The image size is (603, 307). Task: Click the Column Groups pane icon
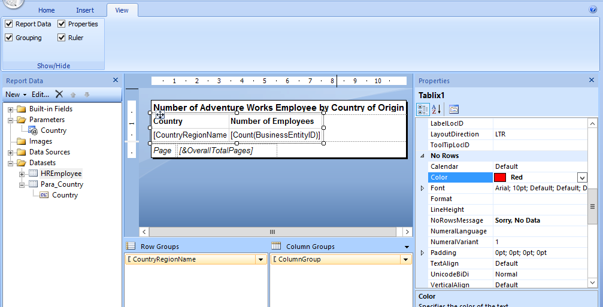(276, 247)
